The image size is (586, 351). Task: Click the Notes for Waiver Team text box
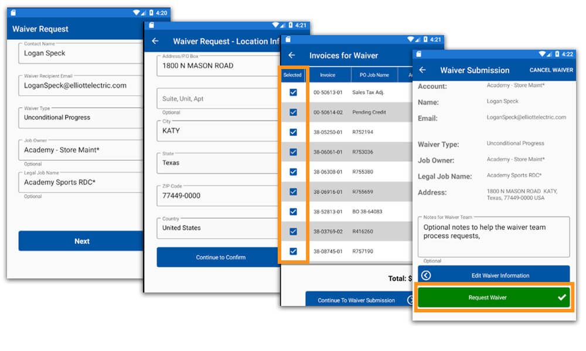coord(493,237)
